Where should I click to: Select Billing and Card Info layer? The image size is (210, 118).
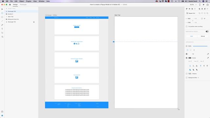(x=21, y=19)
